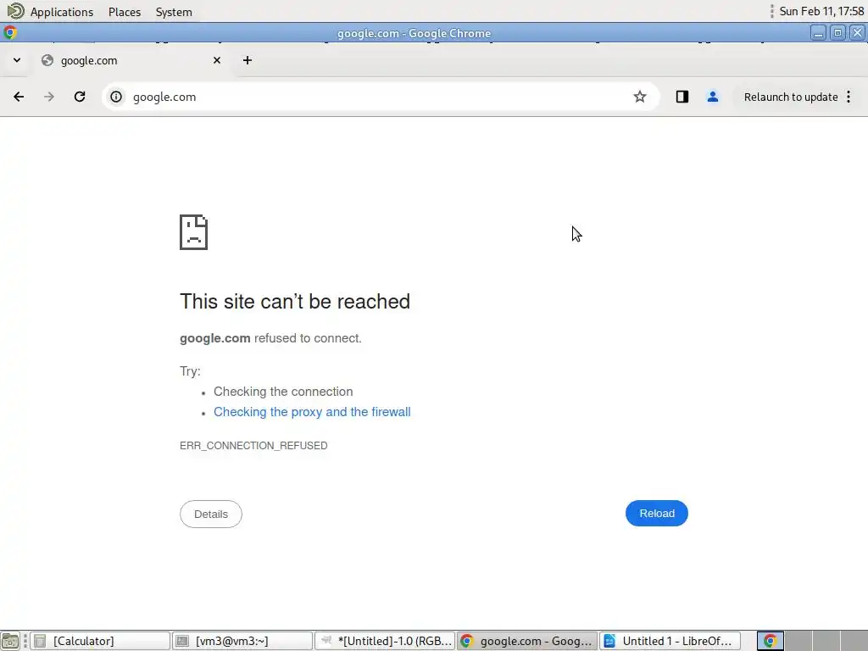Click the show desktop icon in taskbar

coord(10,641)
